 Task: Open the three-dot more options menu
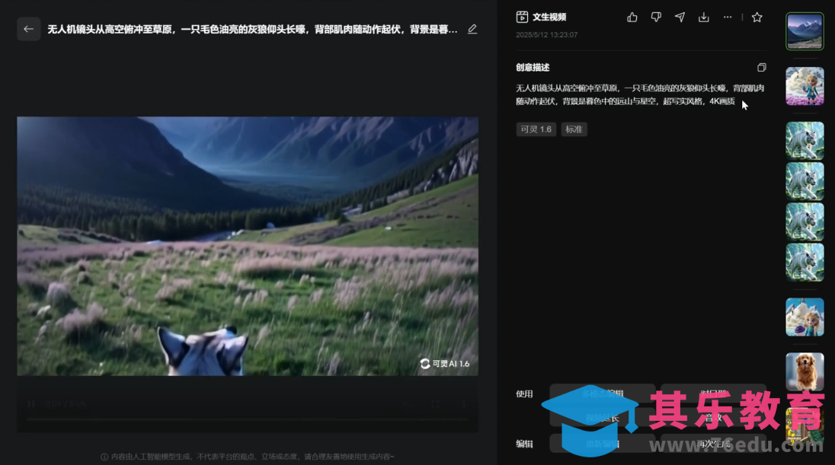[x=728, y=17]
